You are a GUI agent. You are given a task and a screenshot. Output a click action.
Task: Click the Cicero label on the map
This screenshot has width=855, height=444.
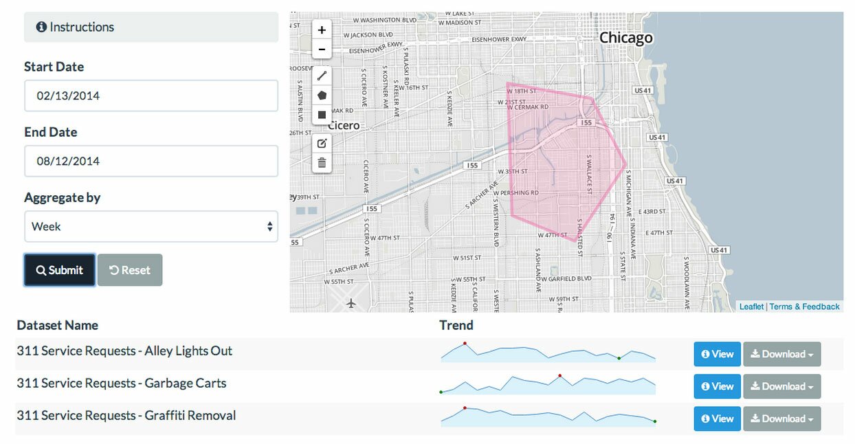click(x=344, y=126)
